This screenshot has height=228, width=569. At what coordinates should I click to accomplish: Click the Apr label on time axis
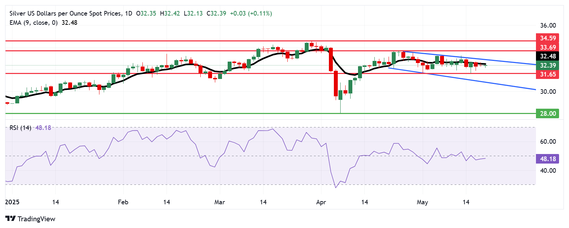point(321,202)
